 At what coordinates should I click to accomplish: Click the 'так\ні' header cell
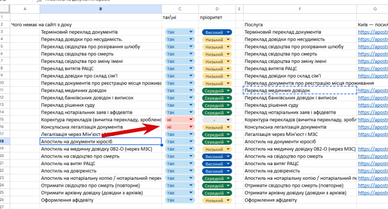[180, 18]
